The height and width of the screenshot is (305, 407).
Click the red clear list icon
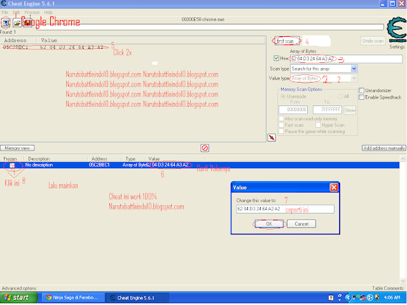(x=205, y=148)
